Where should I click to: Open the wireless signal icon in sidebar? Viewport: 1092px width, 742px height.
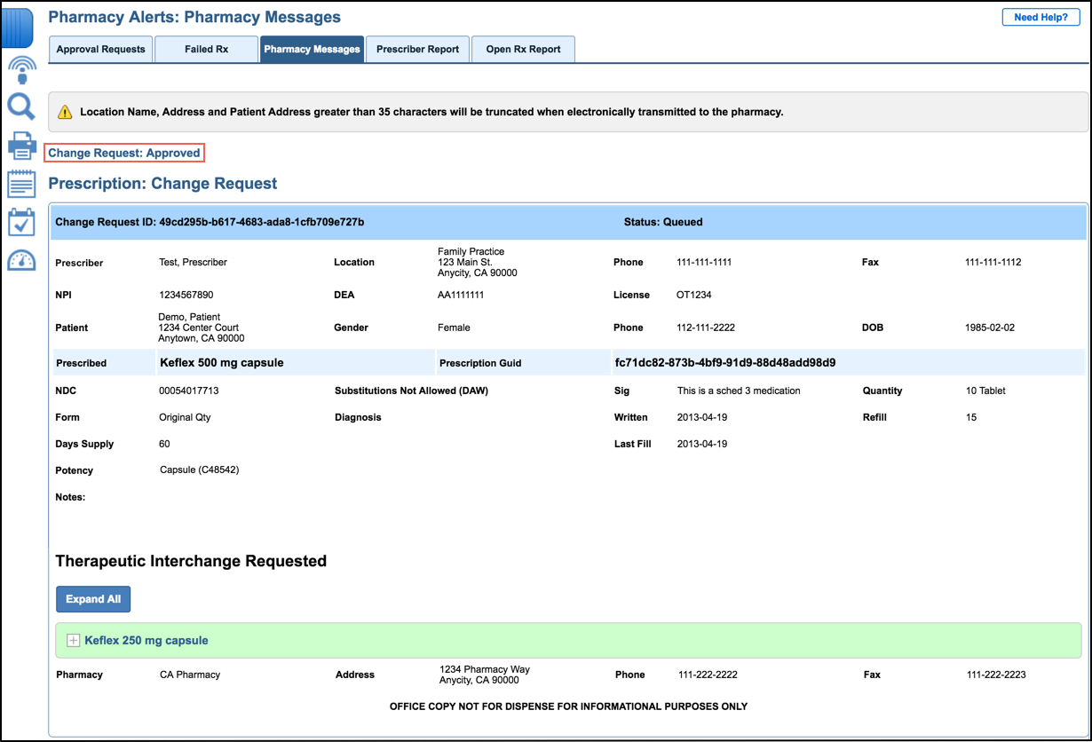(x=21, y=70)
